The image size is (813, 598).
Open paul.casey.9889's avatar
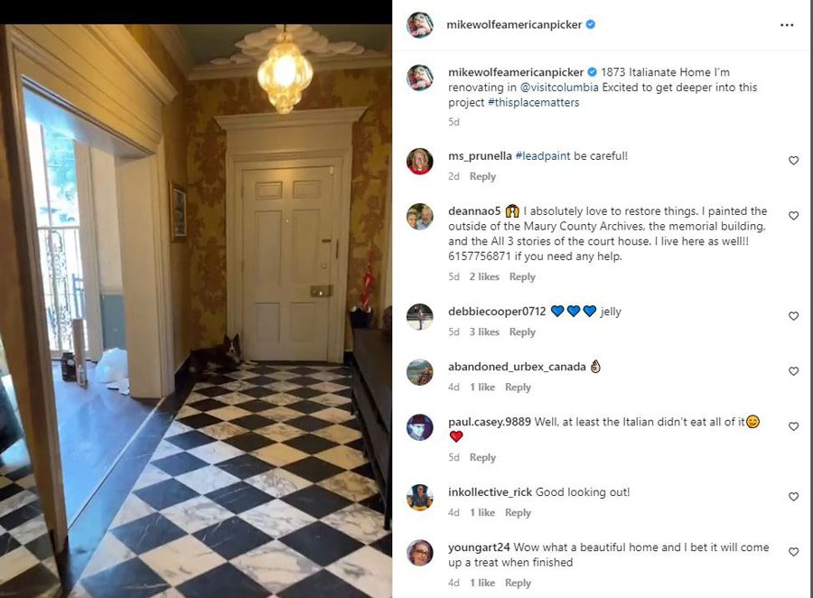tap(419, 427)
